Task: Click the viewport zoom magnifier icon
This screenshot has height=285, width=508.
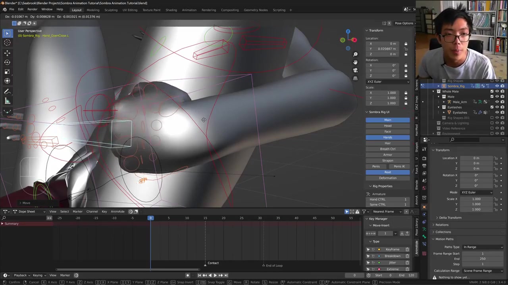Action: 355,54
